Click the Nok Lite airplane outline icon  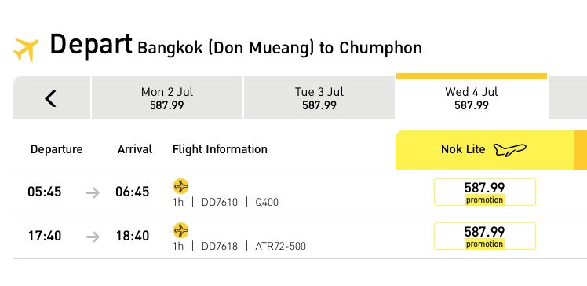point(509,149)
